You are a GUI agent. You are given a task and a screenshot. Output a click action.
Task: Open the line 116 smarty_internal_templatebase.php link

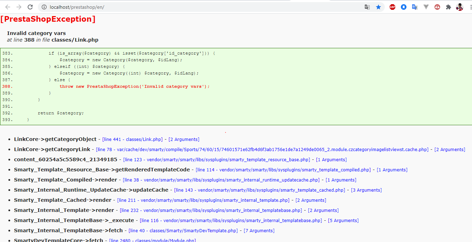pyautogui.click(x=231, y=221)
